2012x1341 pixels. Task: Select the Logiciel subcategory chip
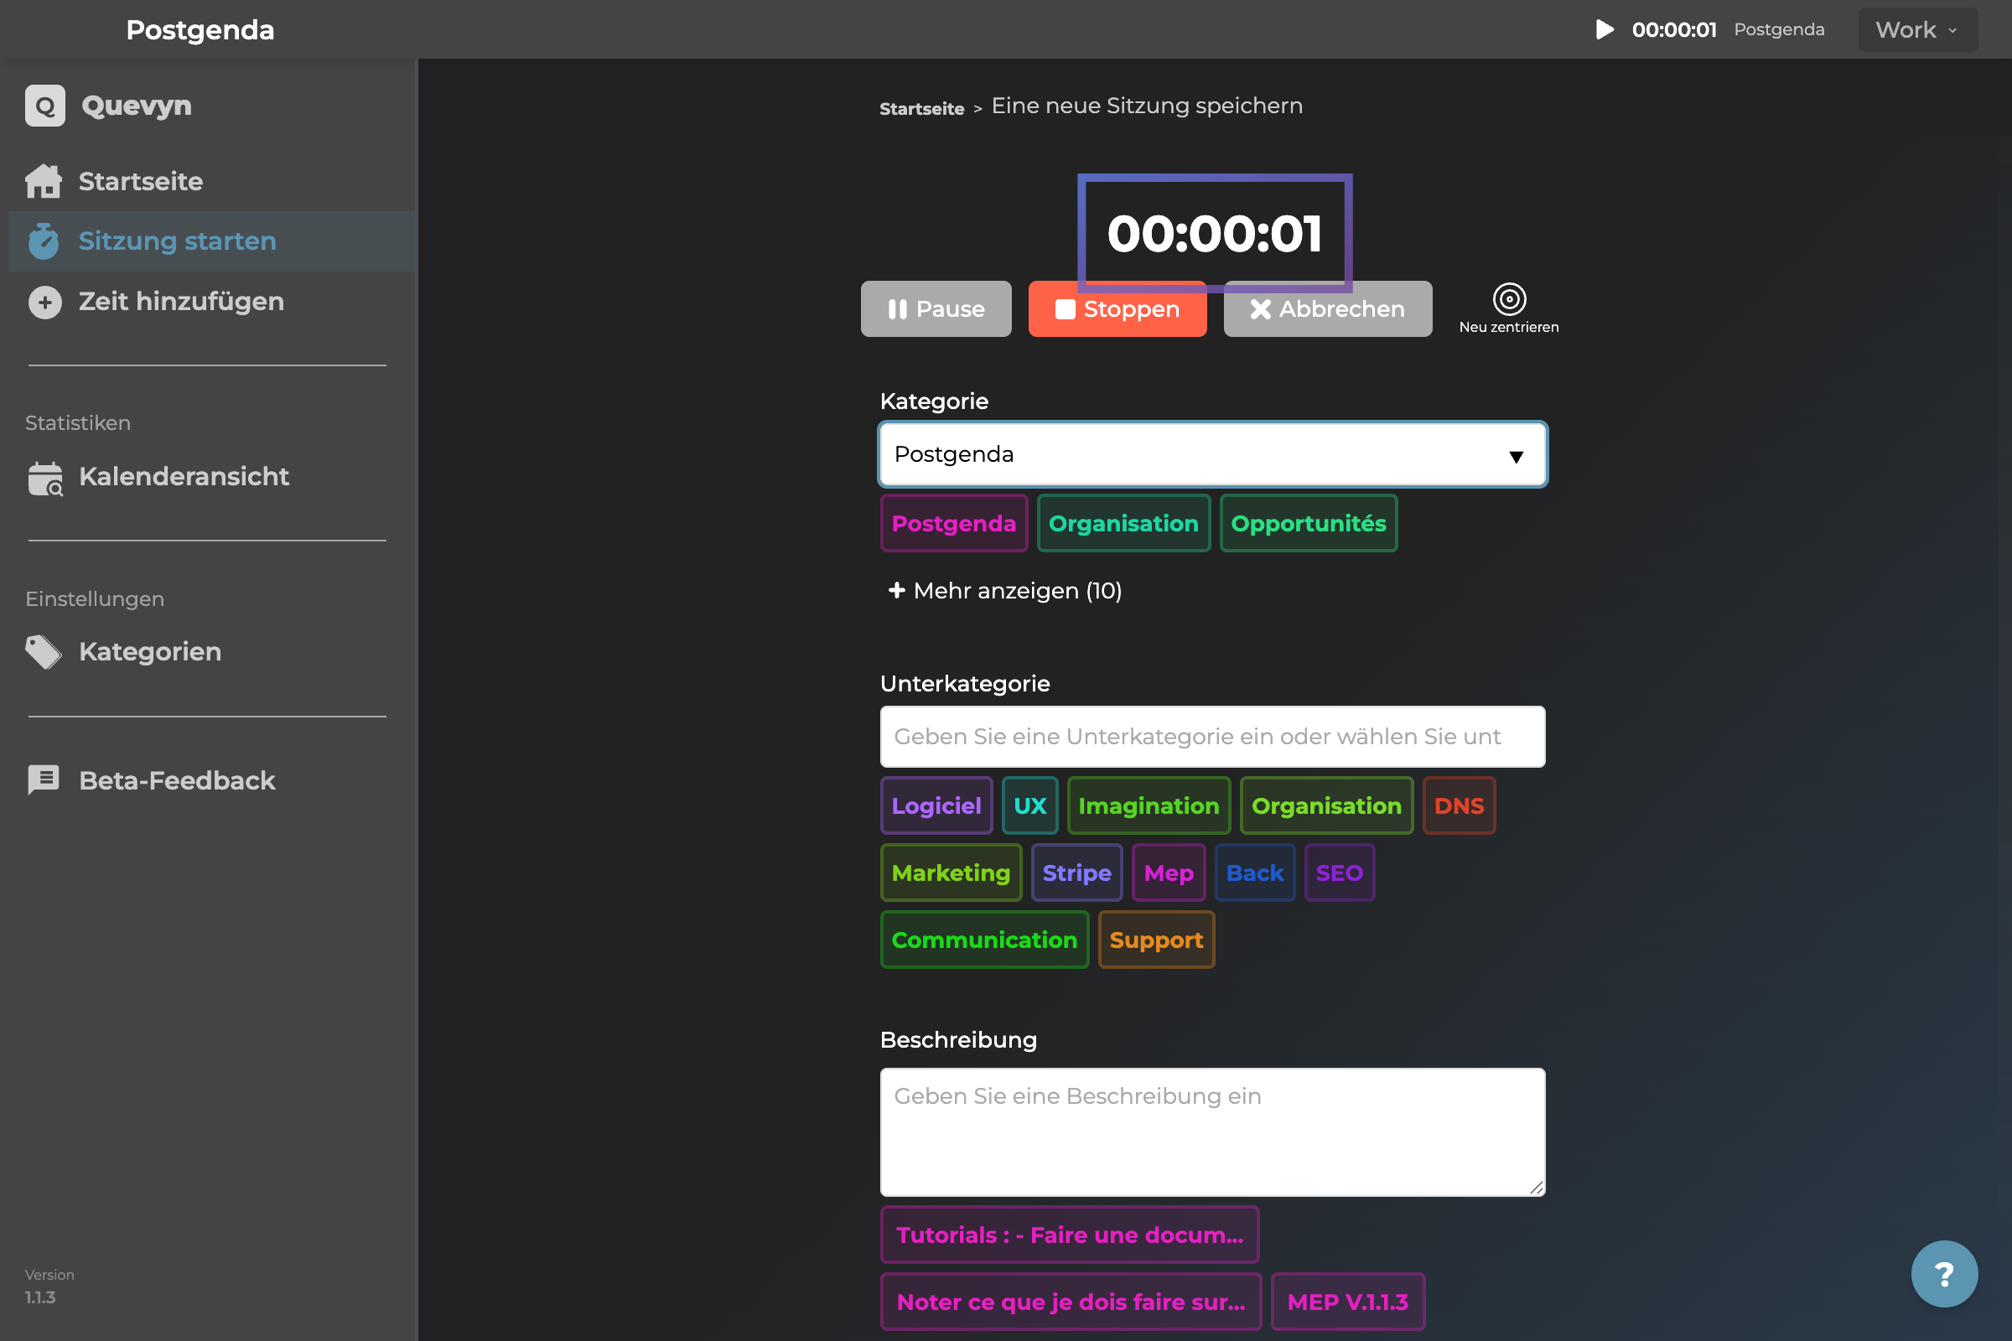936,805
